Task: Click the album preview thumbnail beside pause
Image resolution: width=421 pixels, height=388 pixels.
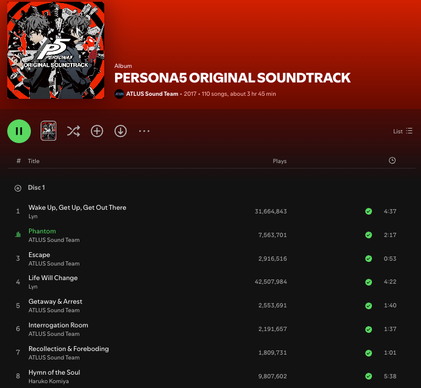Action: 48,131
